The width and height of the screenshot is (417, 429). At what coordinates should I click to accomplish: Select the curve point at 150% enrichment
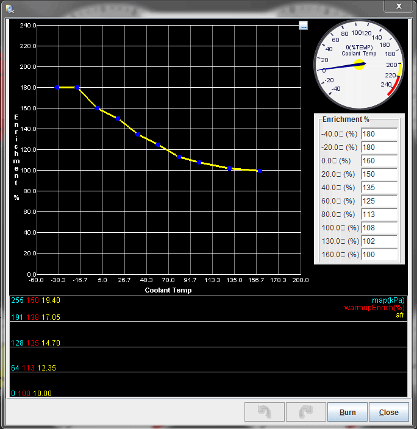point(118,118)
